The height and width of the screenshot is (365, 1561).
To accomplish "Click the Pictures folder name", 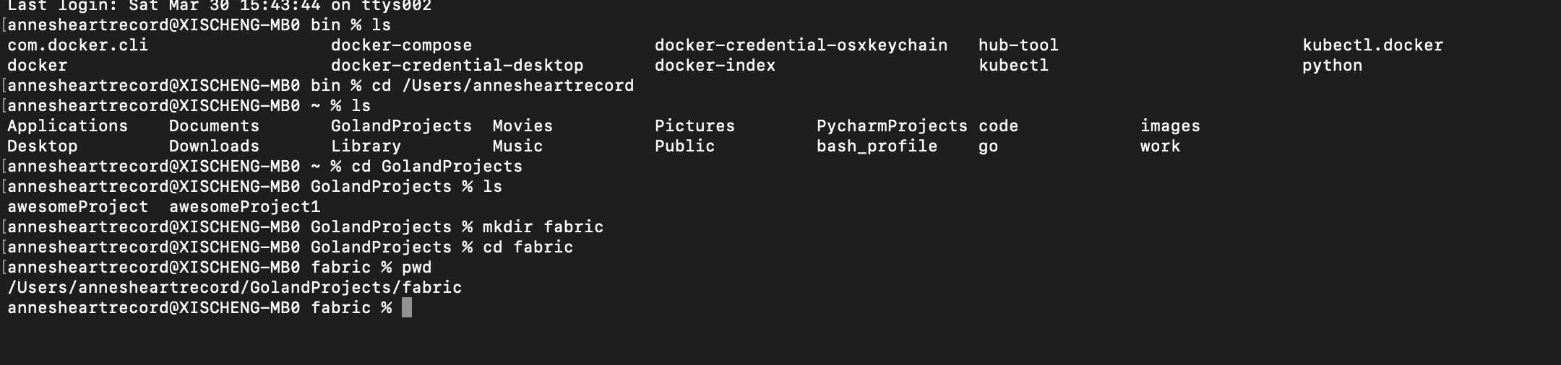I will pos(695,126).
